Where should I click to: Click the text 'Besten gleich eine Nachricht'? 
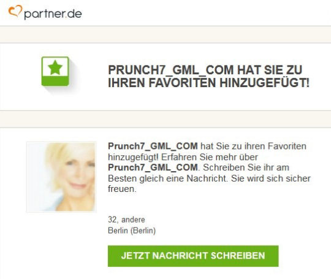click(167, 178)
